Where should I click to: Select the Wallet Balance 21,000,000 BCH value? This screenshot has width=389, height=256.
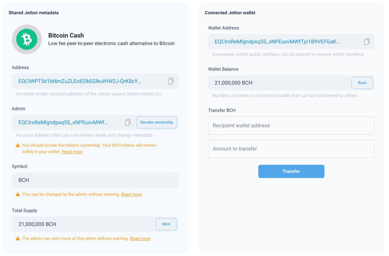pos(233,83)
